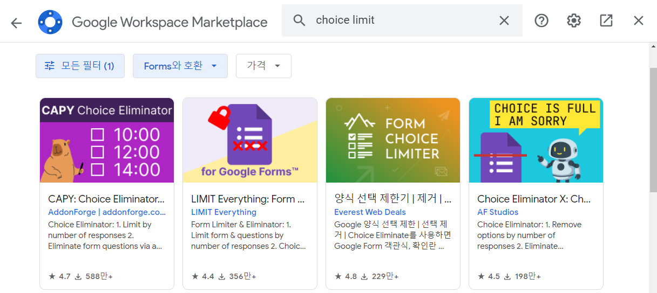The image size is (657, 293).
Task: Click the 4.7 star rating on CAPY card
Action: 59,276
